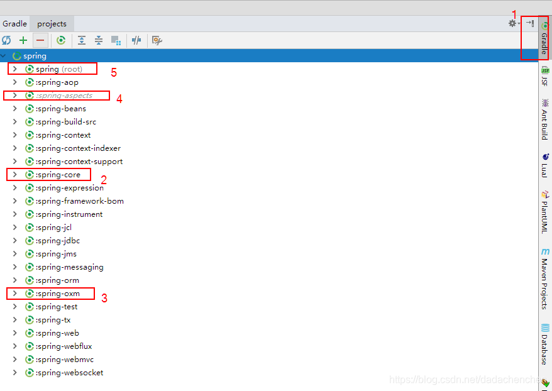Click Gradle icon beside :spring-messaging
Viewport: 552px width, 391px height.
pyautogui.click(x=30, y=267)
